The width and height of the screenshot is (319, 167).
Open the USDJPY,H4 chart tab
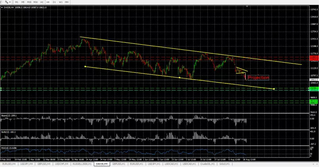tap(26, 164)
